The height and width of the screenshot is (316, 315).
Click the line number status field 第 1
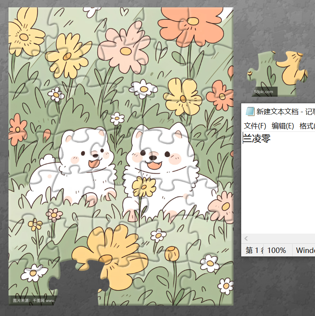(x=254, y=250)
